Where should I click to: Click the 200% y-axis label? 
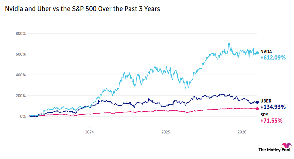[x=21, y=96]
